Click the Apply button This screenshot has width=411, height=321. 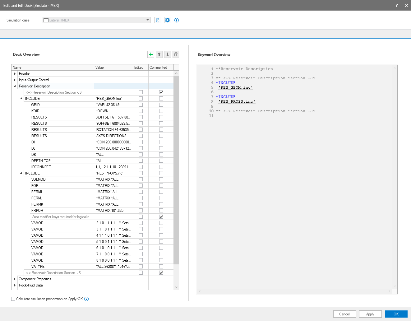click(x=370, y=314)
